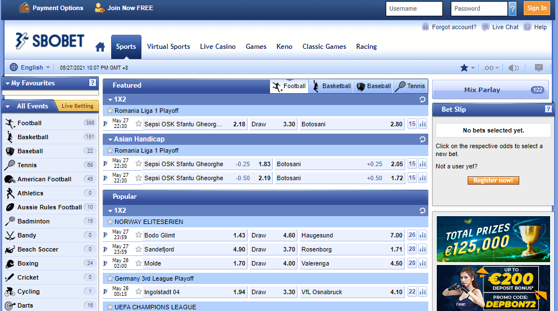
Task: Refresh Featured 1X2 odds
Action: (x=422, y=99)
